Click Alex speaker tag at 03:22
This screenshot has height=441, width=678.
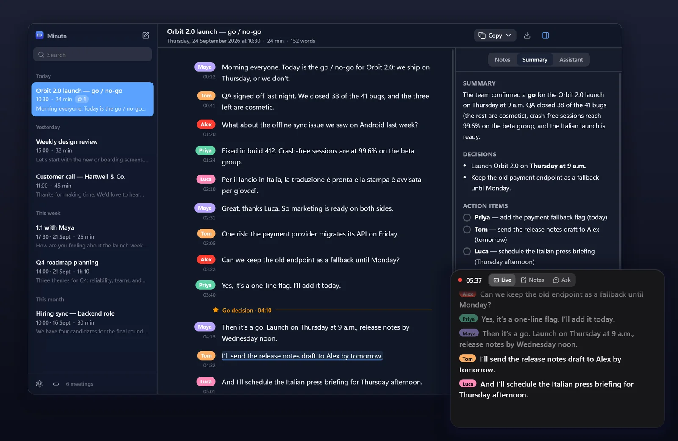coord(206,260)
